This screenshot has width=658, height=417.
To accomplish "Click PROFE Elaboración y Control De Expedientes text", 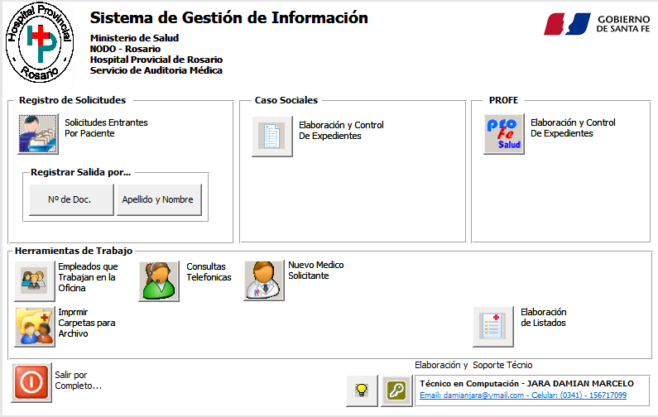I will coord(573,128).
